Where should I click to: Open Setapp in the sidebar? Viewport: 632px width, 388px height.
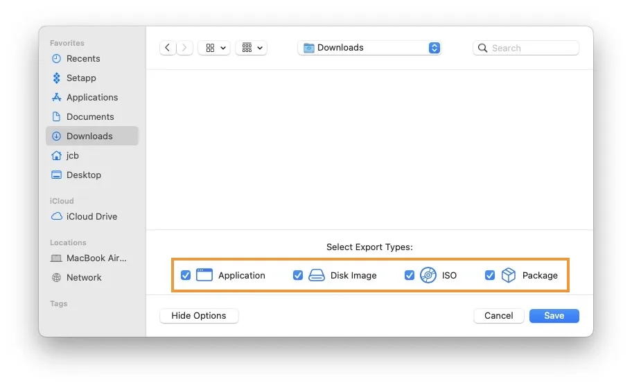[x=80, y=78]
